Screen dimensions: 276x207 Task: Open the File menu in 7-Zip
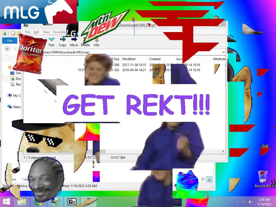click(27, 32)
